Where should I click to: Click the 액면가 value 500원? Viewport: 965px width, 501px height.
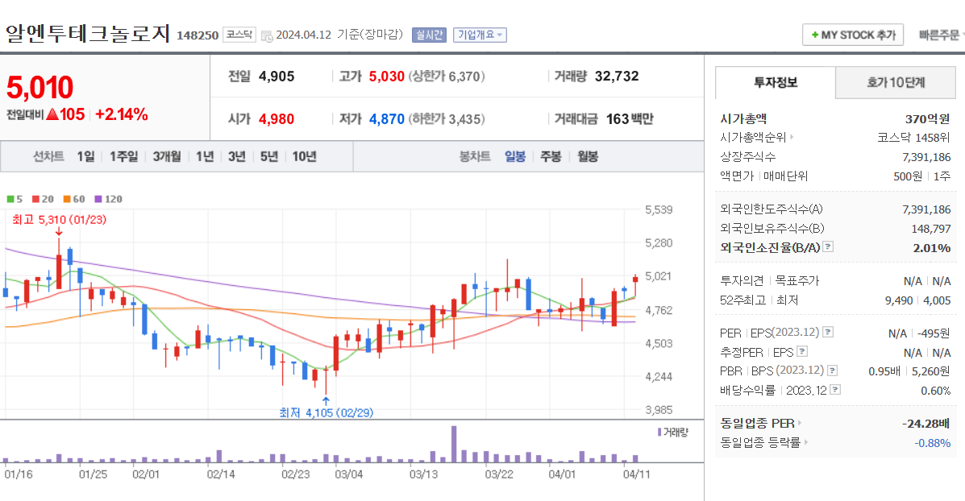pos(908,176)
